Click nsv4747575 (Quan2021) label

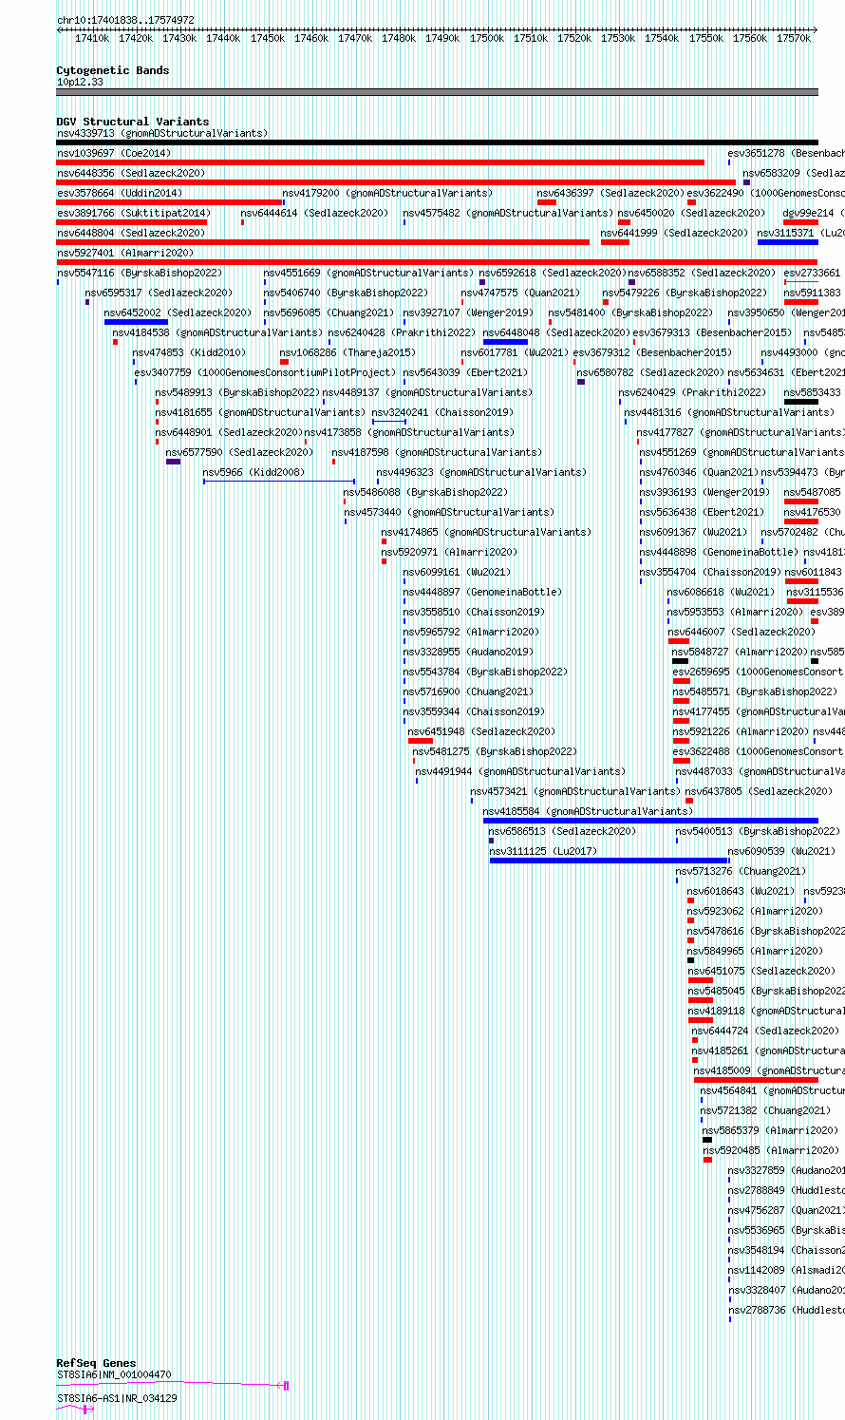coord(520,293)
